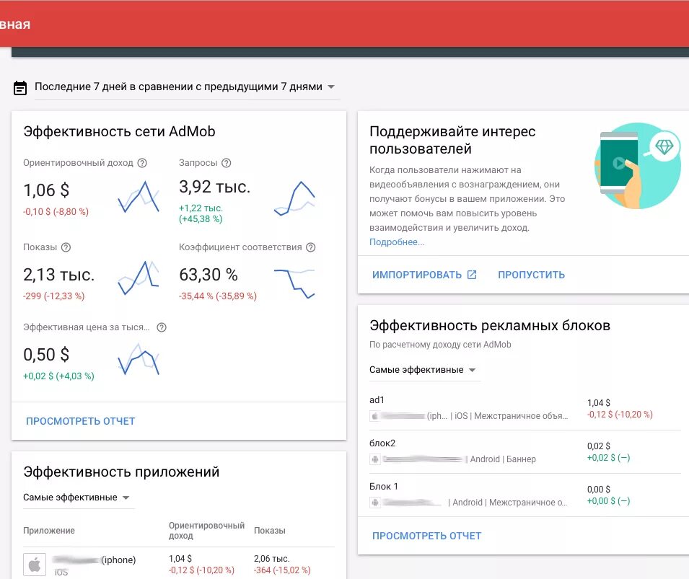The height and width of the screenshot is (579, 689).
Task: Click ПРОСМОТРЕТЬ ОТЧЕТ under AdMob network performance
Action: pos(80,421)
